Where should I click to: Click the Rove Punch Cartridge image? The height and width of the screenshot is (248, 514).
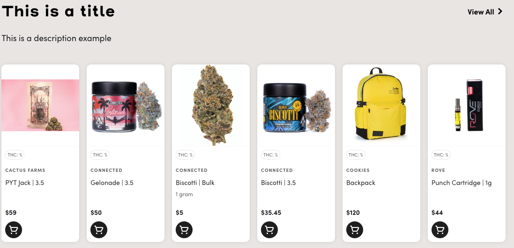point(467,105)
